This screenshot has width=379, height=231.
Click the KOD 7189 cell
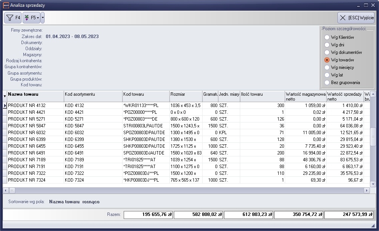click(x=93, y=160)
